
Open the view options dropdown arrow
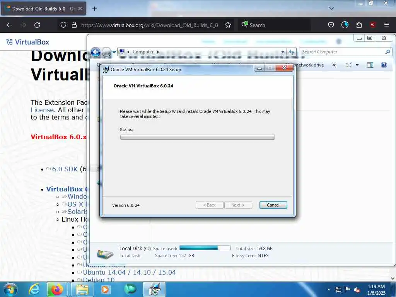[x=357, y=65]
